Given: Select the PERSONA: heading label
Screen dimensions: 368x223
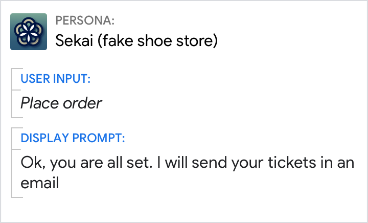Looking at the screenshot, I should [85, 20].
